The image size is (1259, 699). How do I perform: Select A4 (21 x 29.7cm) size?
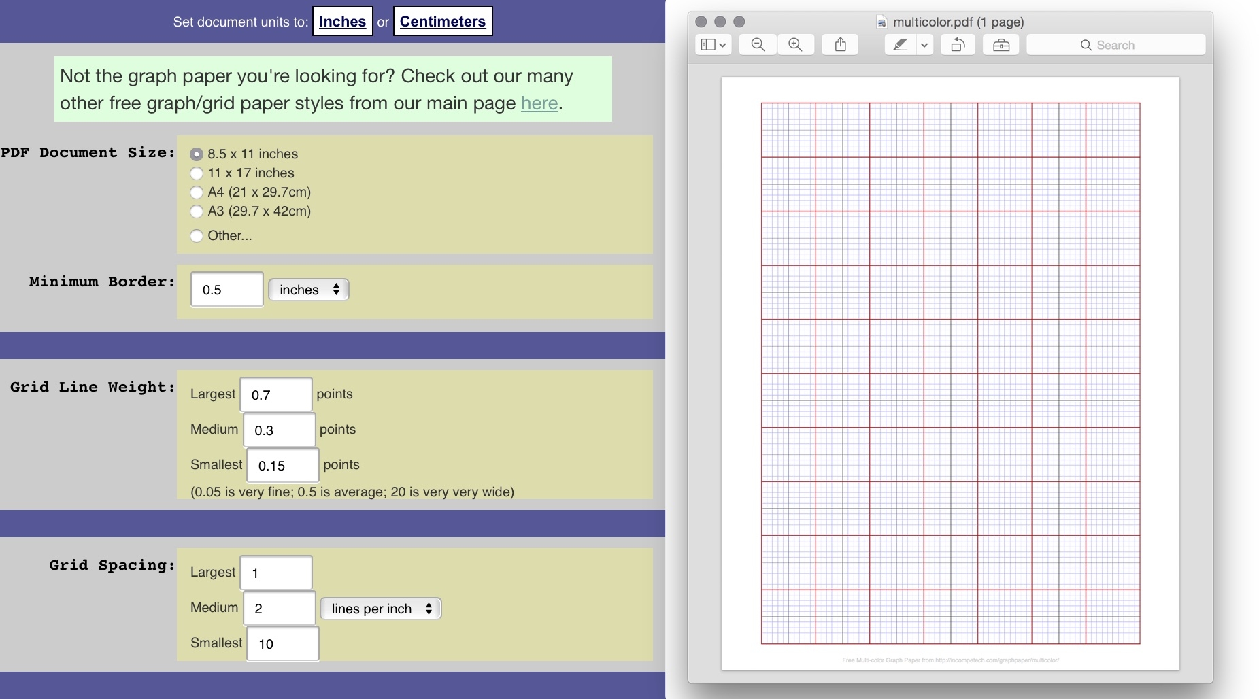click(197, 192)
